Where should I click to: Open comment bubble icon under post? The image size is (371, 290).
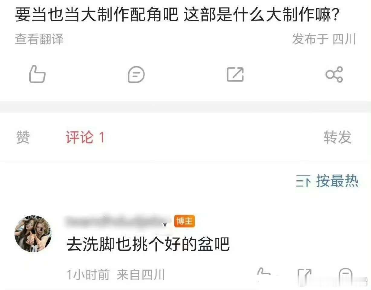[x=136, y=74]
